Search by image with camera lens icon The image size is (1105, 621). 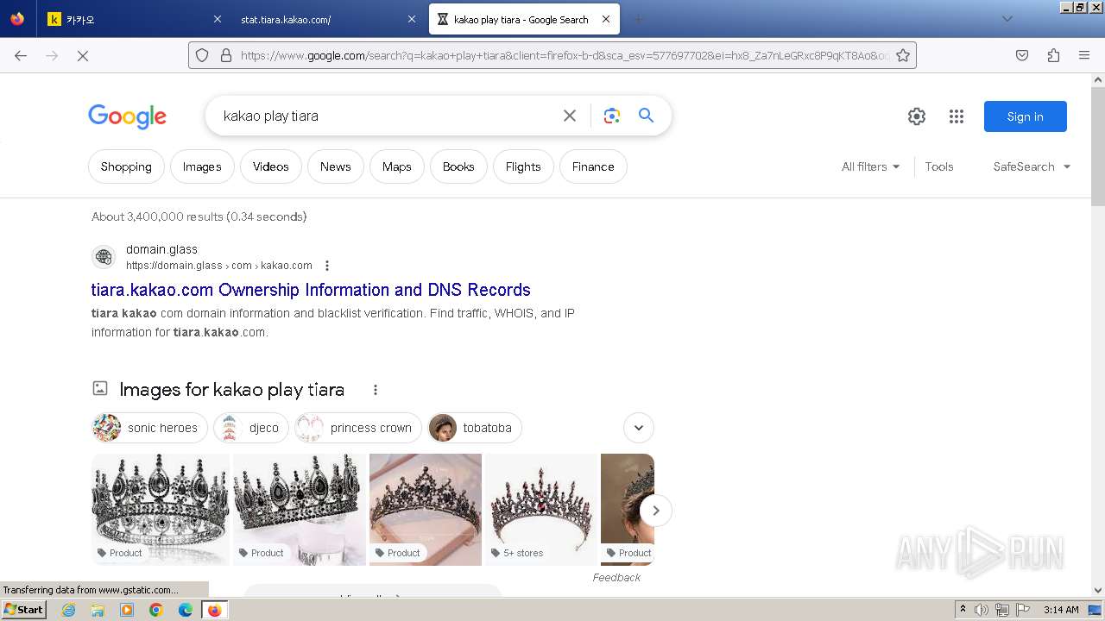tap(612, 116)
